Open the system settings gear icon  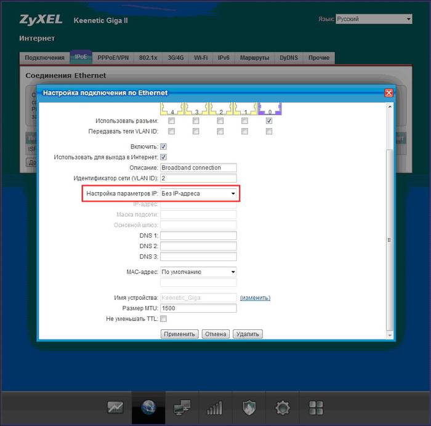tap(282, 408)
